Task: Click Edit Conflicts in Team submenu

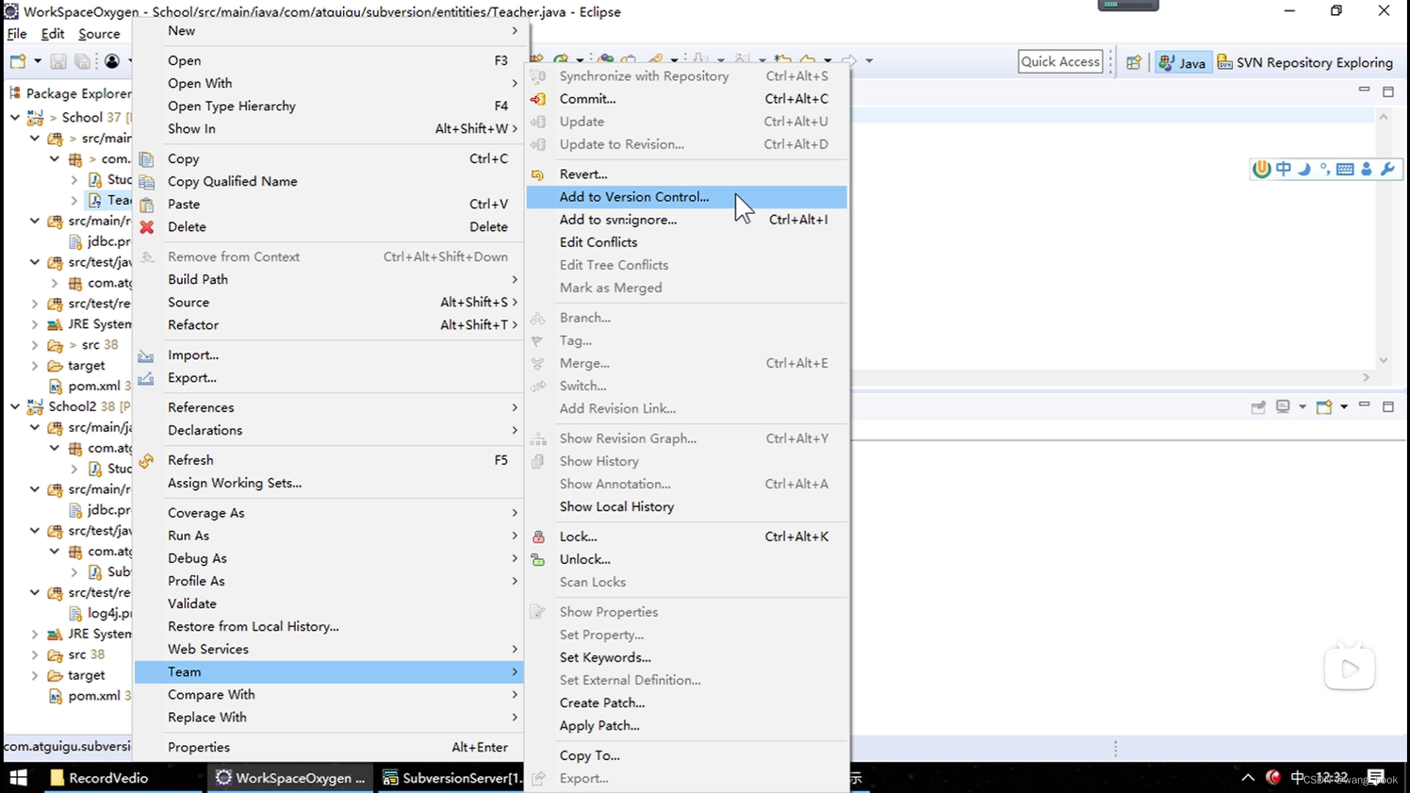Action: [686, 242]
